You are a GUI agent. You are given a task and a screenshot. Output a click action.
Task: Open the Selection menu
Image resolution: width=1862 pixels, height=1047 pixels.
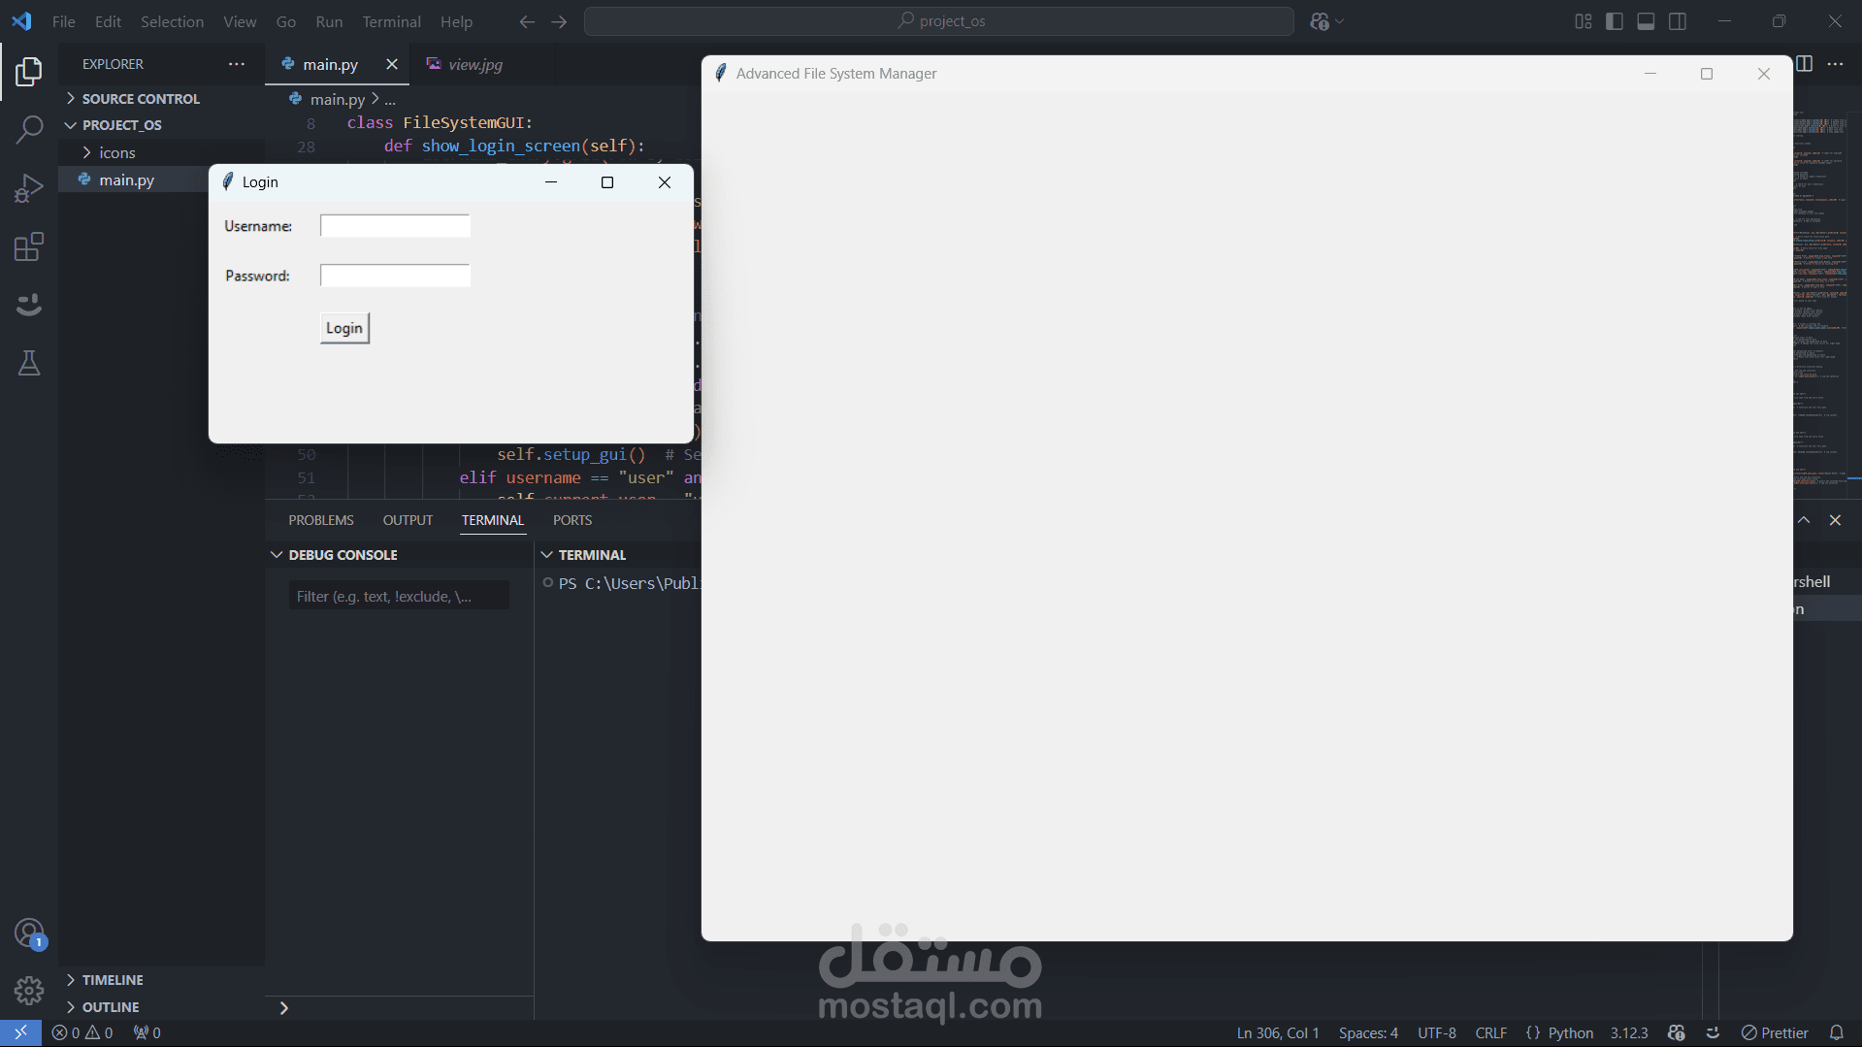172,21
